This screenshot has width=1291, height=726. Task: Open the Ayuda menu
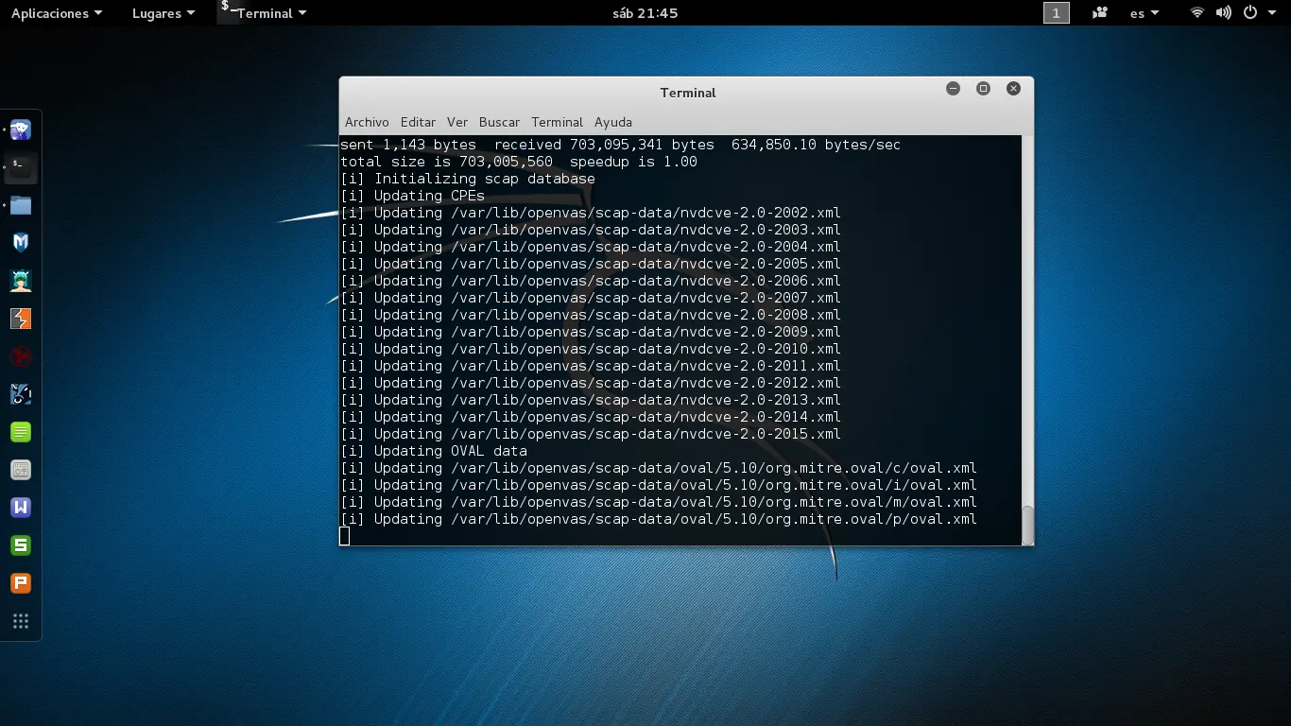[x=613, y=122]
